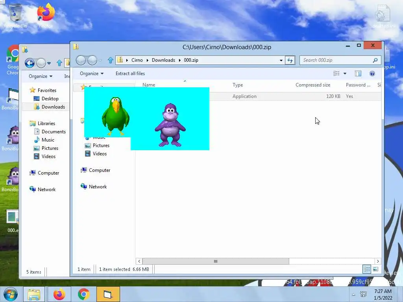403x302 pixels.
Task: Click 000.zip in the breadcrumb path
Action: pyautogui.click(x=191, y=60)
